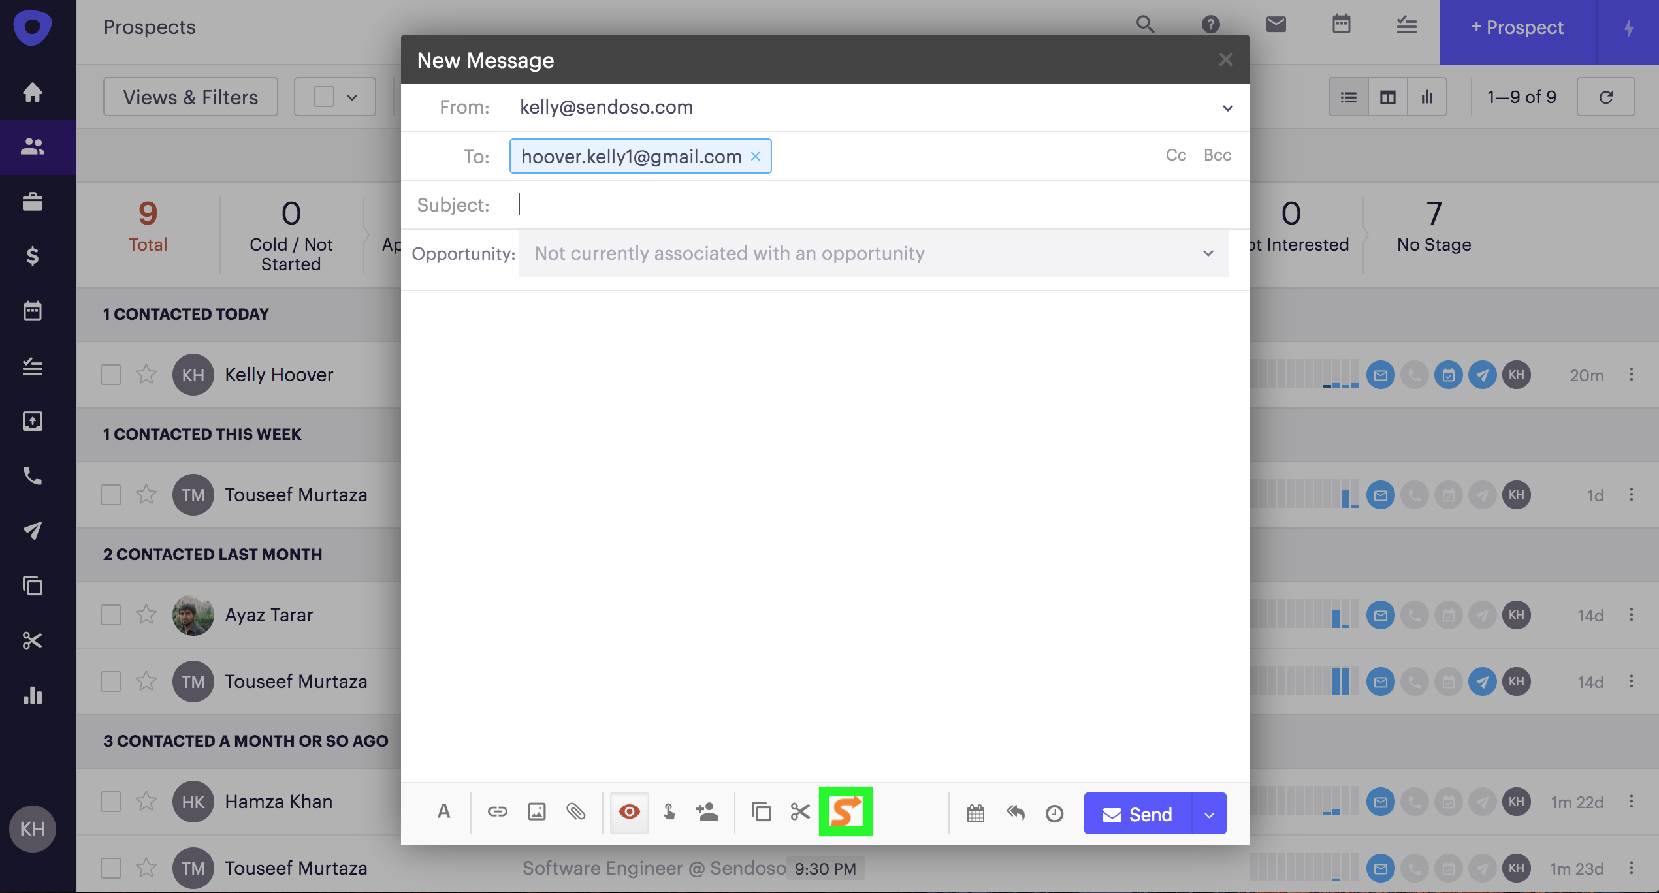Click Bcc to add blind copy
Viewport: 1659px width, 893px height.
coord(1217,155)
